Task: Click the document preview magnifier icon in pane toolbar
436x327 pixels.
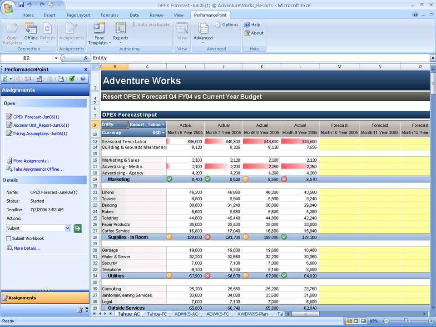Action: click(x=60, y=79)
